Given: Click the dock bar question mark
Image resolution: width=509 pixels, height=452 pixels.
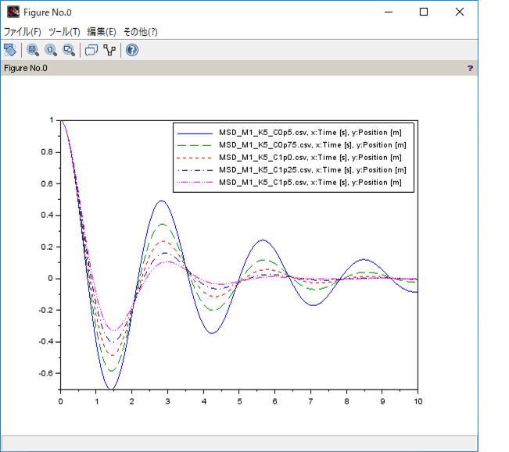Looking at the screenshot, I should tap(470, 68).
